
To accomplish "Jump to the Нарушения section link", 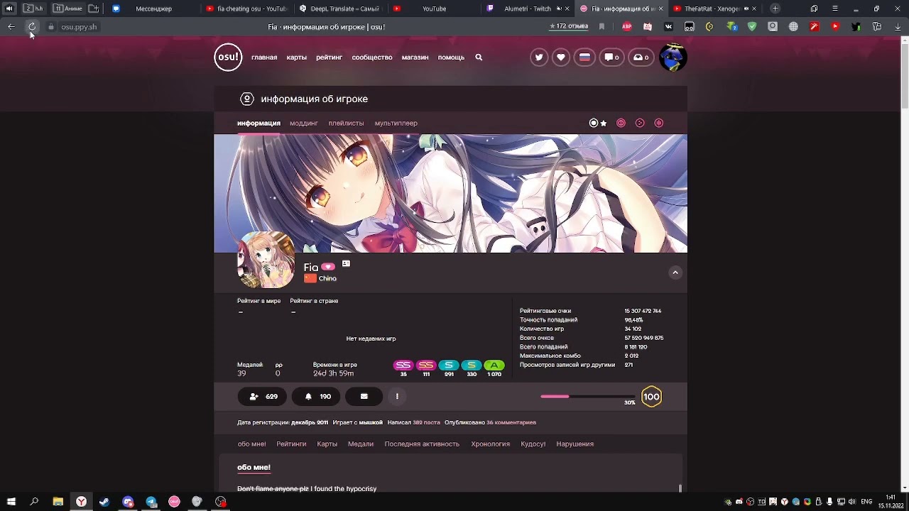I will (575, 444).
